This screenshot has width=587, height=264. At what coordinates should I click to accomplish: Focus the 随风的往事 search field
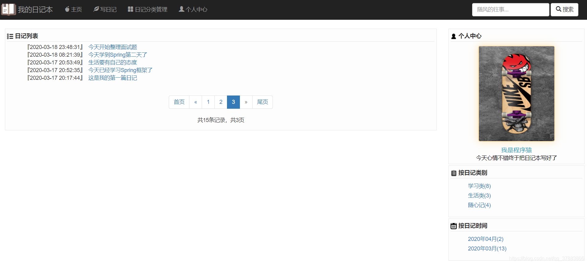coord(511,10)
